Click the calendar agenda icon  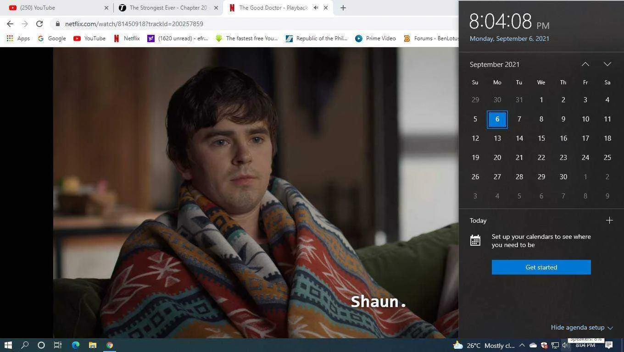tap(475, 241)
